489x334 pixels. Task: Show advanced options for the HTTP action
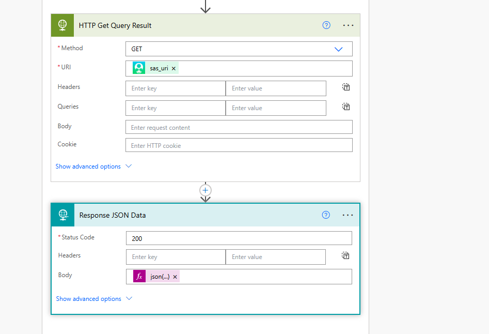[x=88, y=166]
